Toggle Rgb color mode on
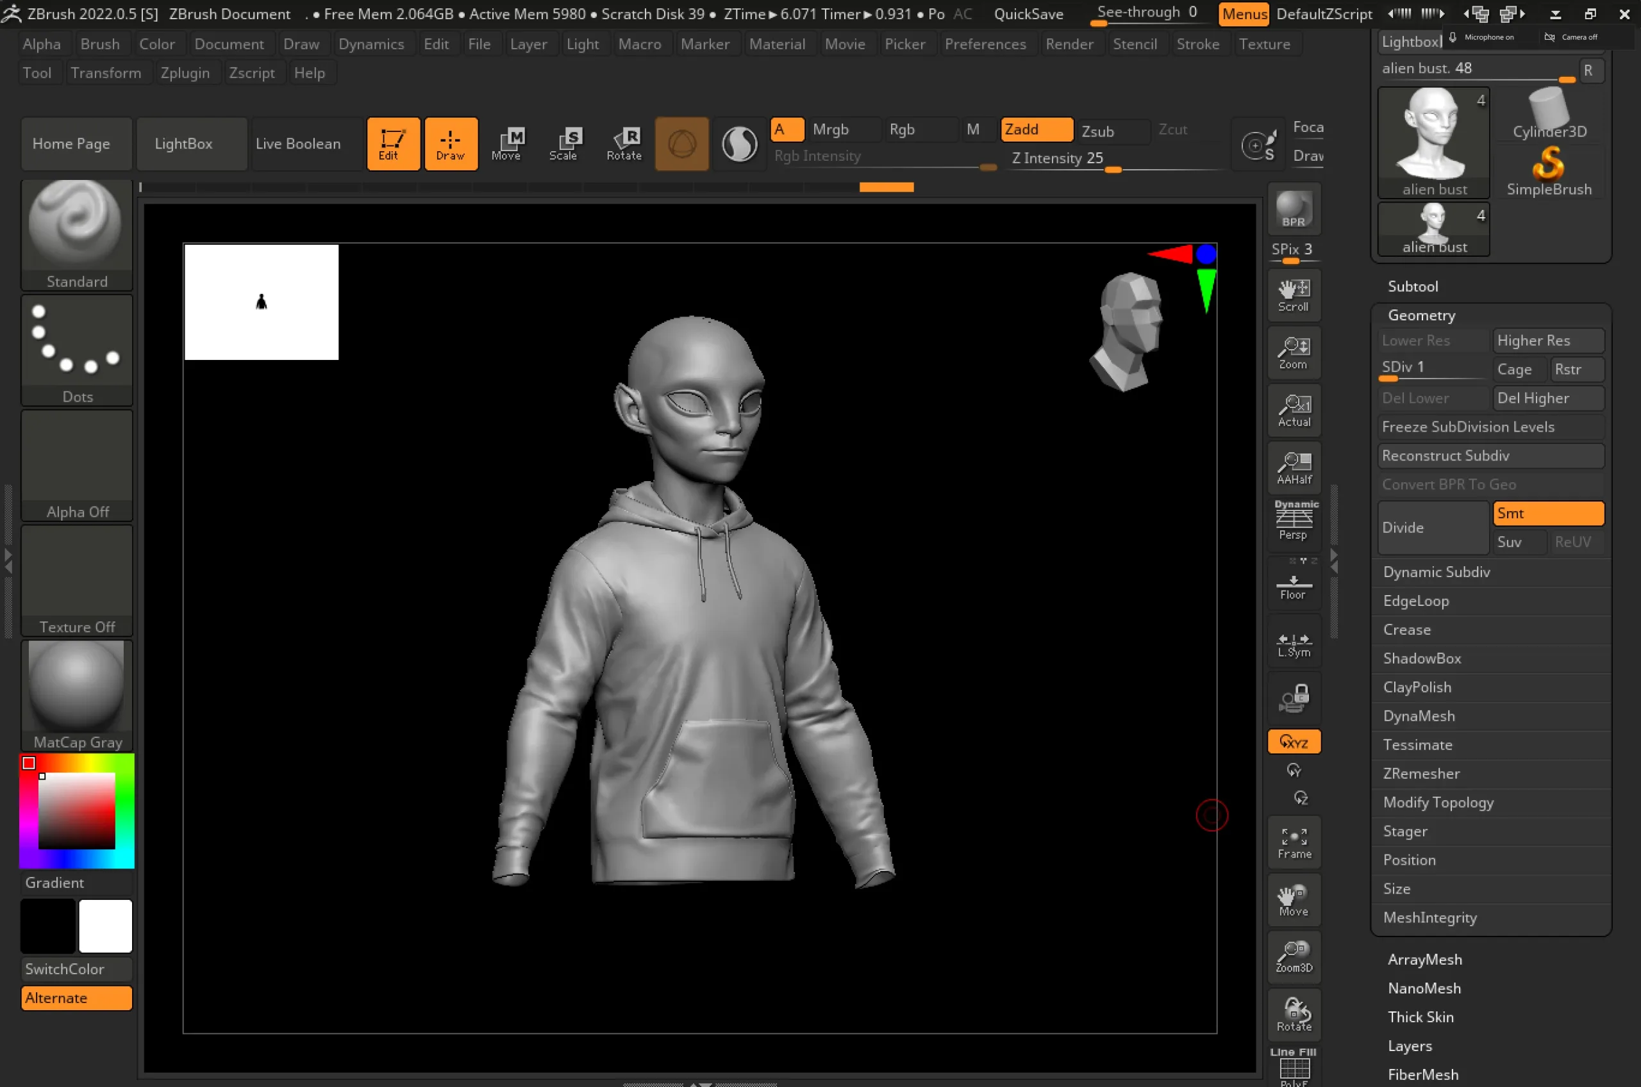 click(902, 130)
